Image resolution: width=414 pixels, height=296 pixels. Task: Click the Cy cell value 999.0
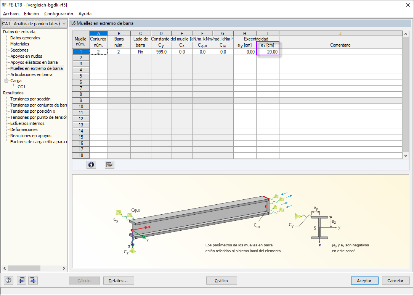161,52
